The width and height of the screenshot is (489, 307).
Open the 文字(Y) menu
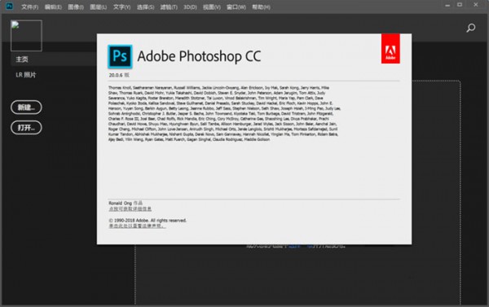[x=121, y=7]
